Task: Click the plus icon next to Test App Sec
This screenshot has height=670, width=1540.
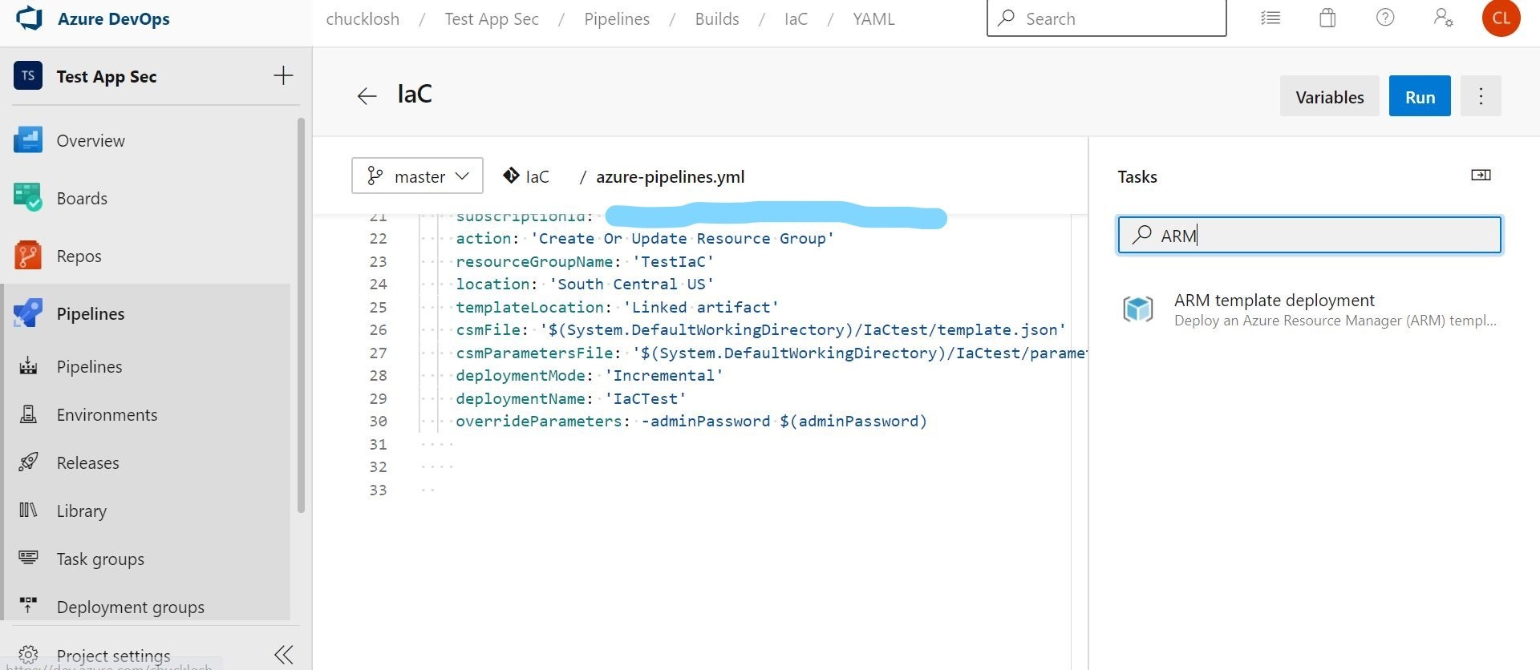Action: 283,76
